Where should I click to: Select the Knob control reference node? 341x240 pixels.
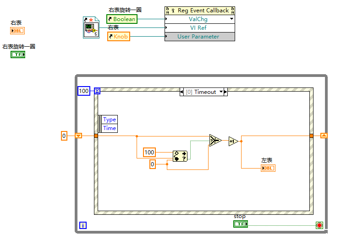click(119, 36)
